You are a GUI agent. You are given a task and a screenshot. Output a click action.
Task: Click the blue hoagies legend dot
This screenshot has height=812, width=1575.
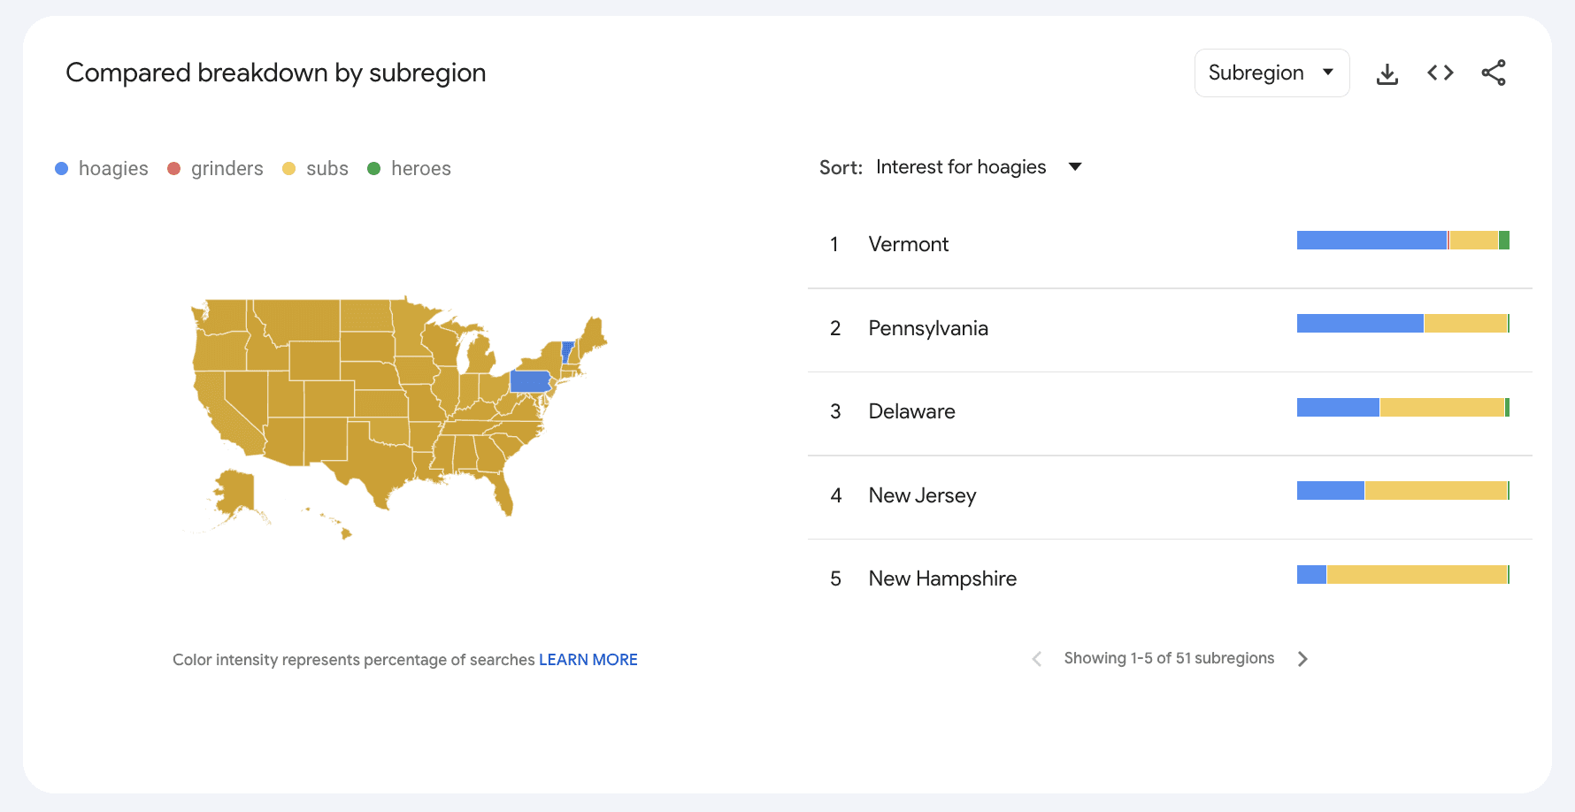tap(61, 168)
